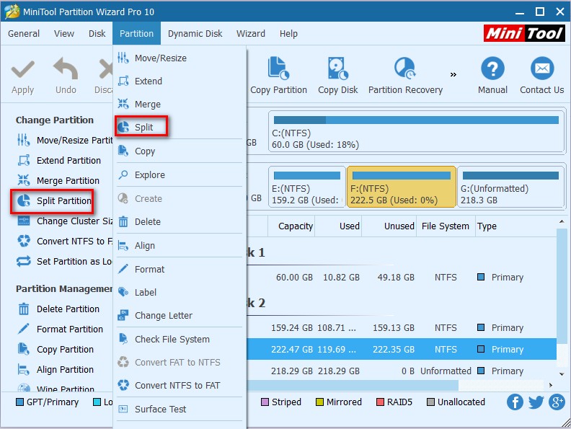571x429 pixels.
Task: Open the View menu
Action: click(64, 33)
